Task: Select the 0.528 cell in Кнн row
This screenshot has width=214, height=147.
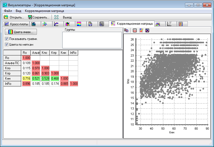Action: click(45, 79)
